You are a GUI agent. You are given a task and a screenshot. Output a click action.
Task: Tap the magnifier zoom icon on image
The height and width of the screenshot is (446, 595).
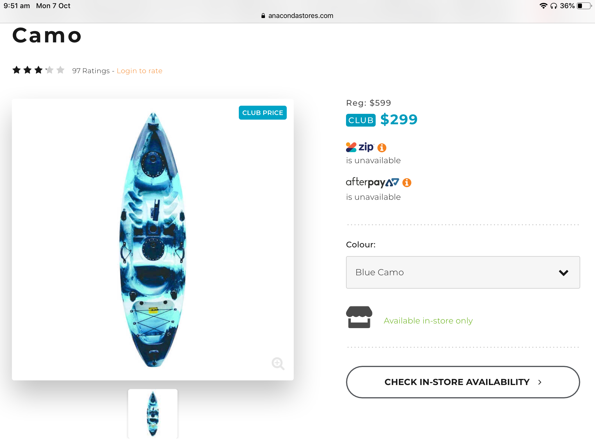(x=278, y=363)
